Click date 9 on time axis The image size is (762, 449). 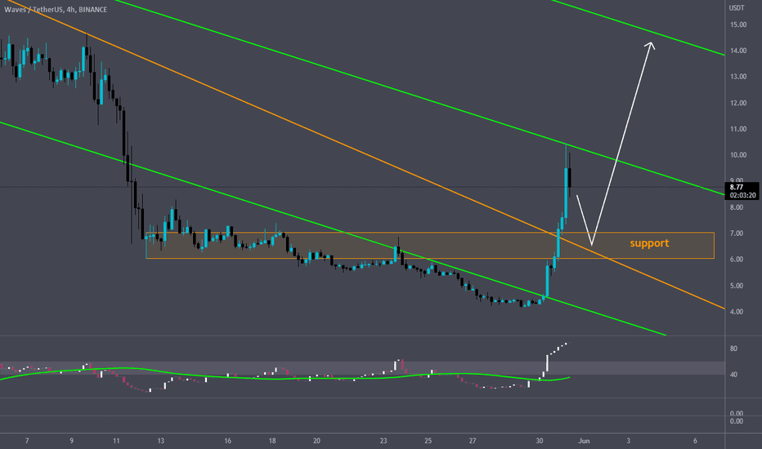pos(71,441)
